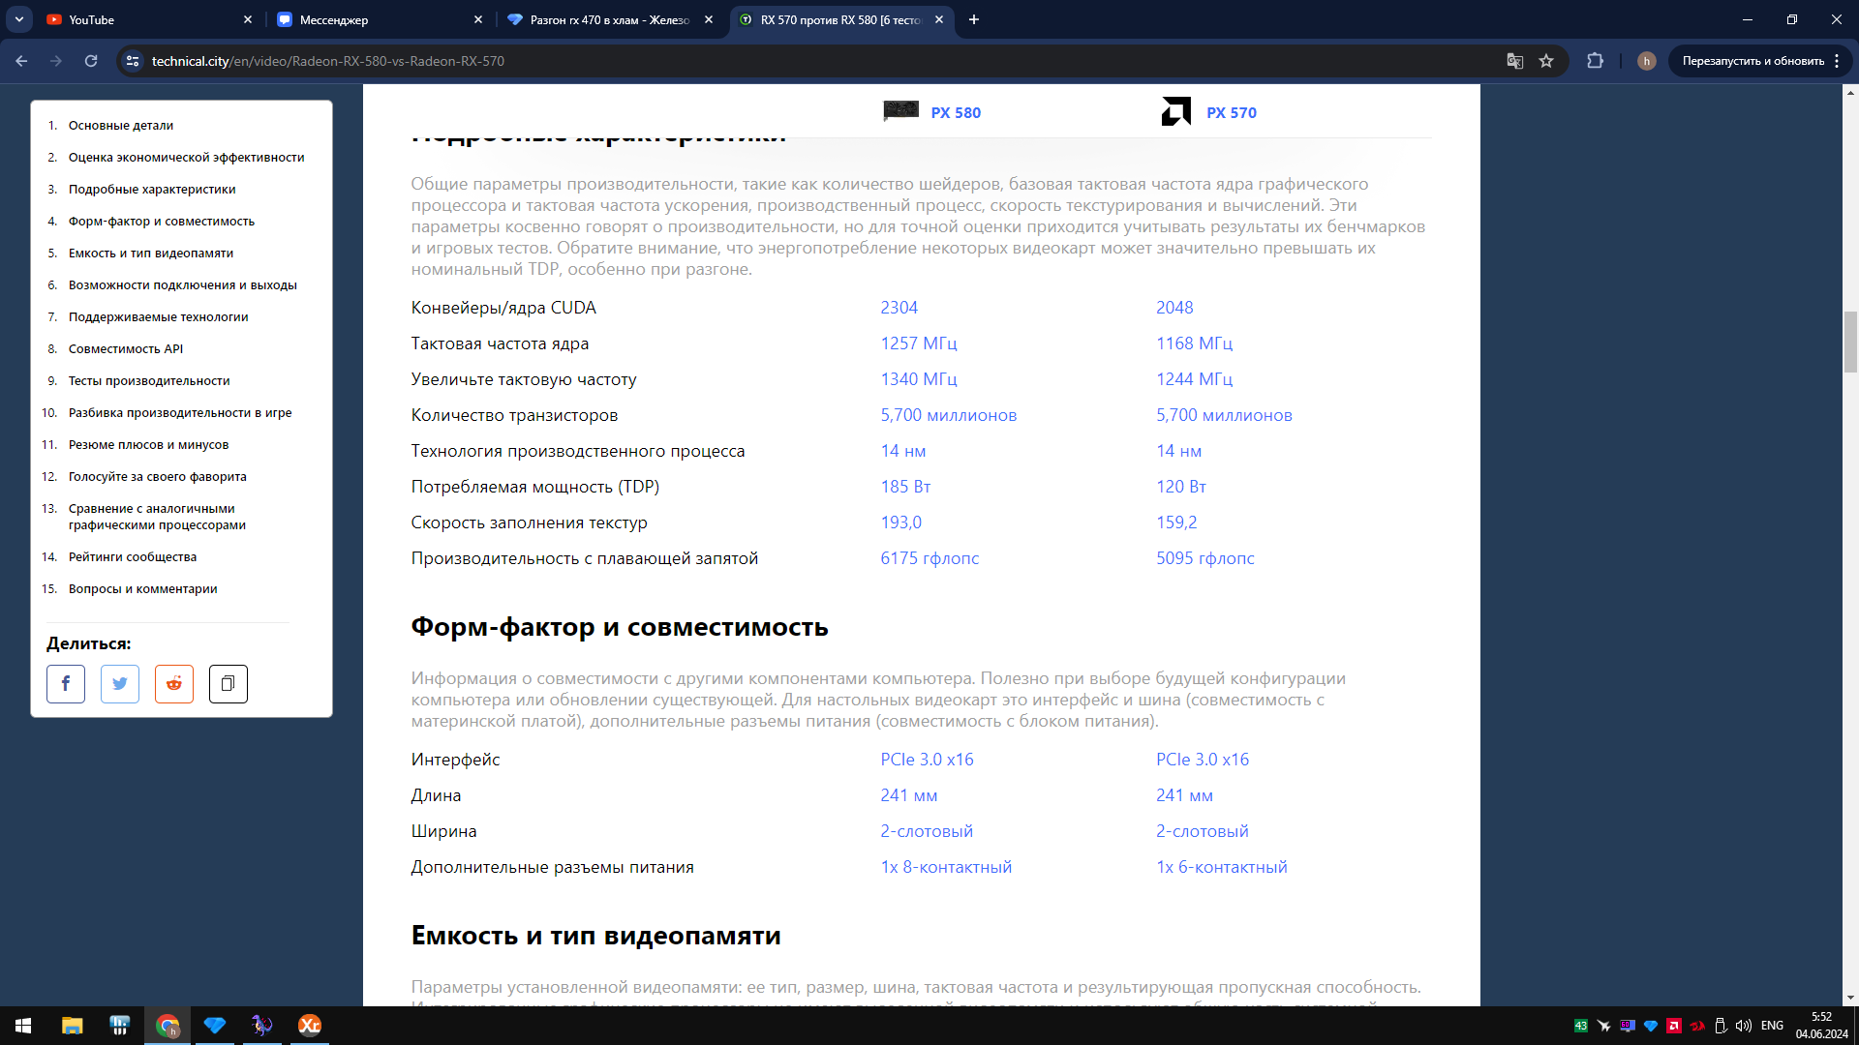
Task: Go to Основные детали section
Action: point(121,126)
